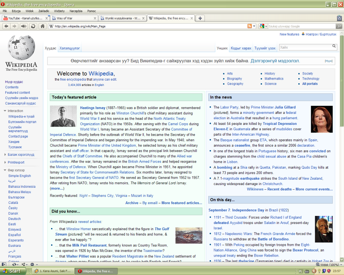344x275 pixels.
Task: Click the Wikipedia search magnifier icon
Action: [x=334, y=46]
